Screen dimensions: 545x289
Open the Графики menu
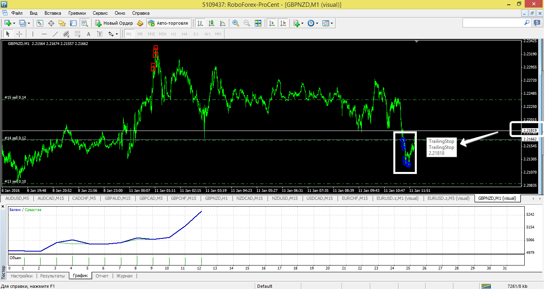(77, 13)
